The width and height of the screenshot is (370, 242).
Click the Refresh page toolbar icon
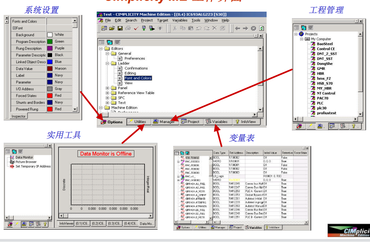tap(261, 28)
